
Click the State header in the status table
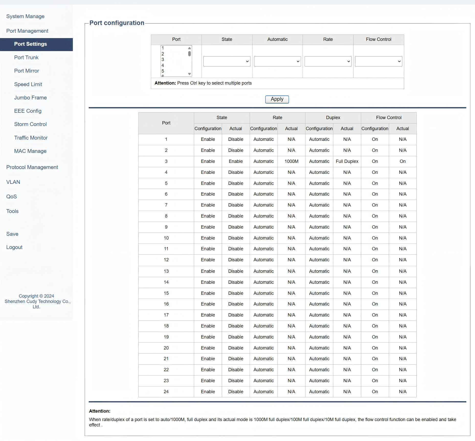point(222,118)
